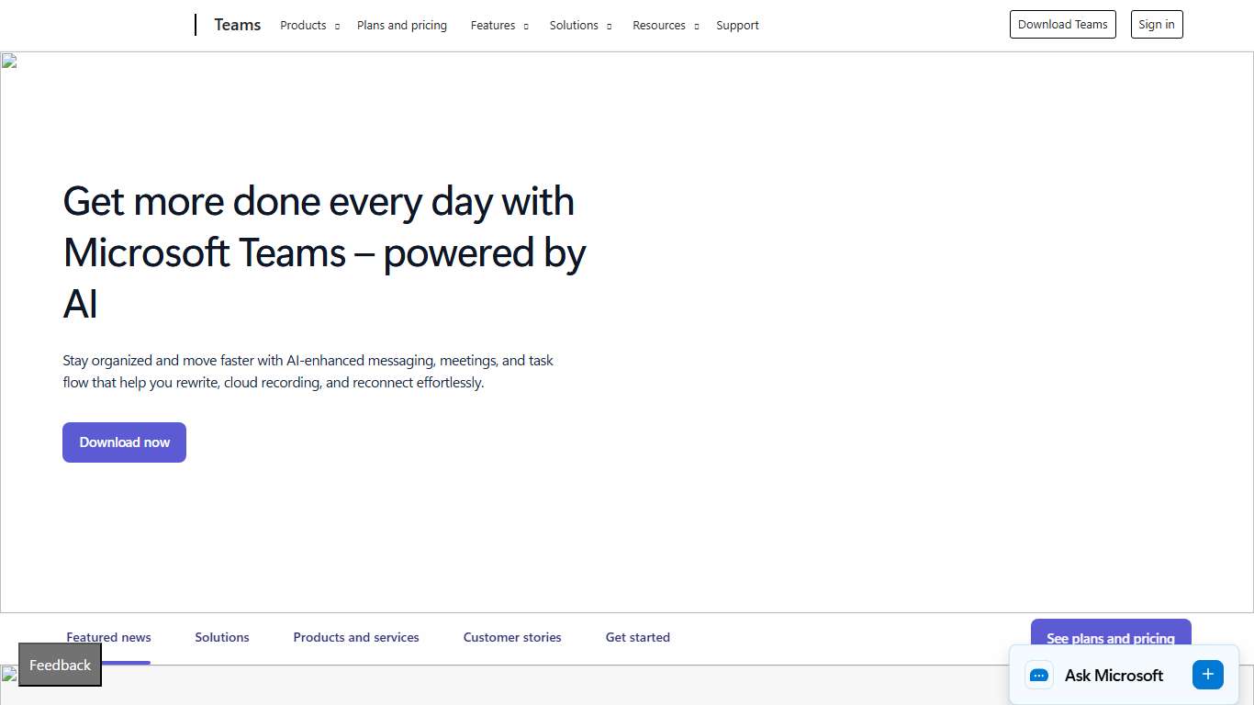Open the Resources dropdown menu

pos(658,26)
